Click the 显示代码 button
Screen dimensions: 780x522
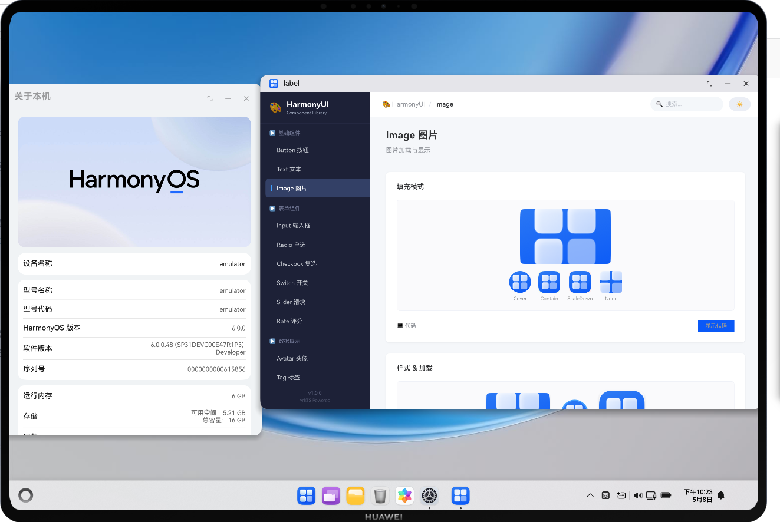tap(716, 326)
